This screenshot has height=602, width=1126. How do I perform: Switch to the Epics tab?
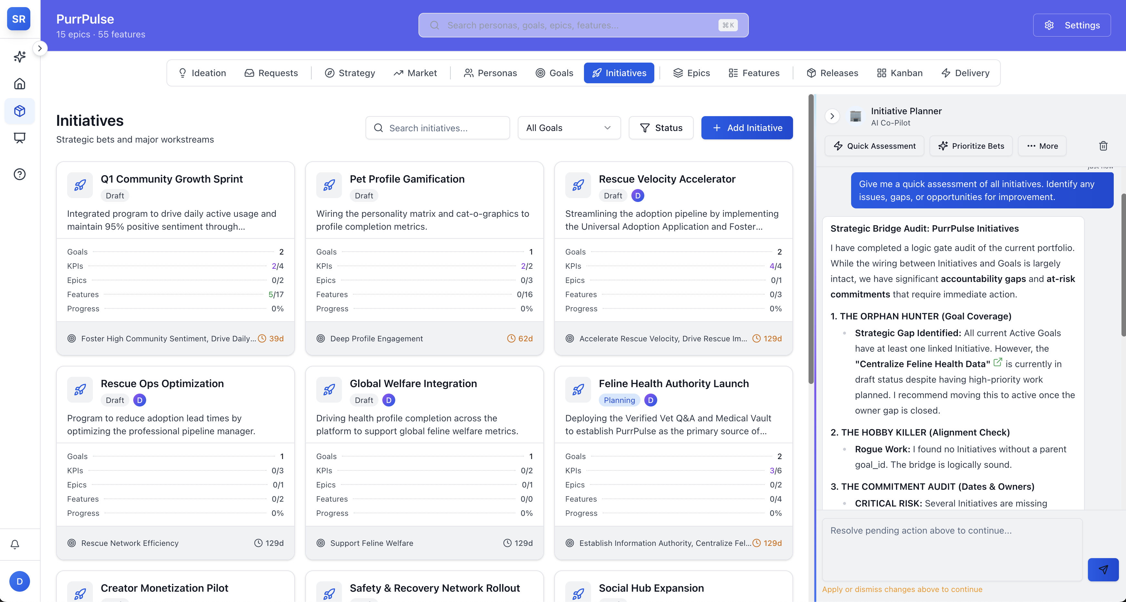point(691,73)
